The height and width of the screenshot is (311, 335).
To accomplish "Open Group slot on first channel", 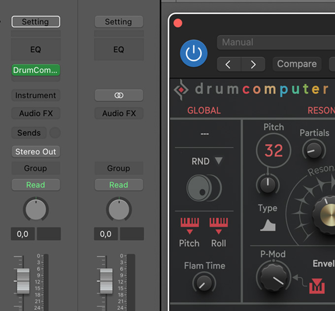I will tap(35, 168).
